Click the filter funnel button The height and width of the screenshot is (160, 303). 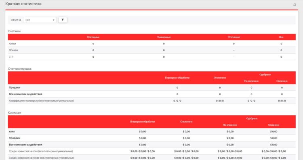(x=63, y=20)
